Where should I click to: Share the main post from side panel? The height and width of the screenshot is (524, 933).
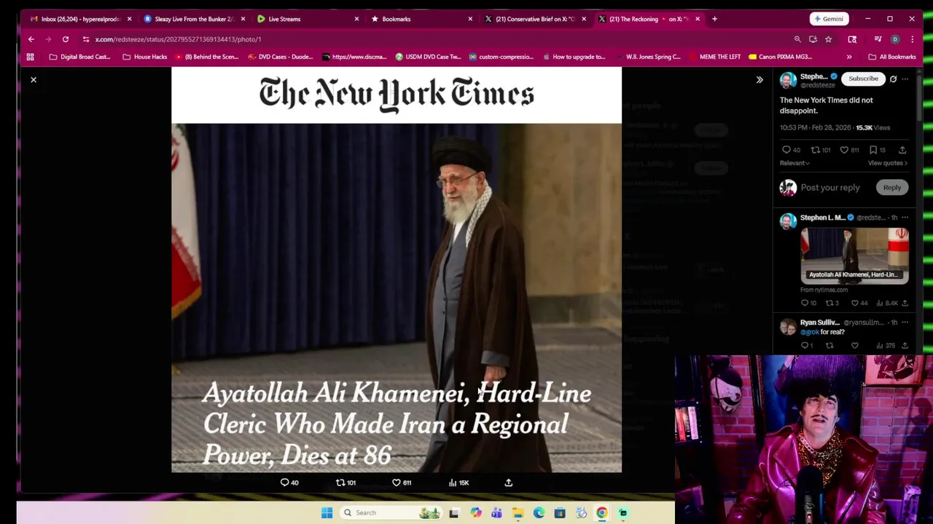[x=902, y=150]
